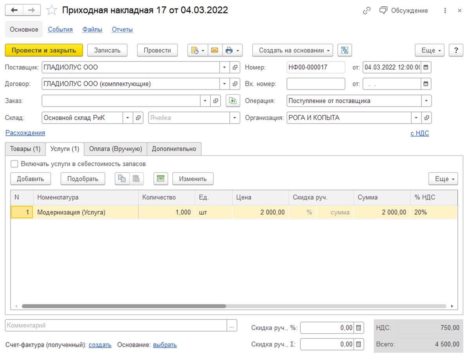Click the envelope email icon in toolbar

tap(214, 50)
